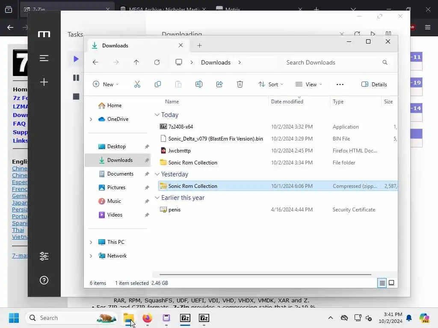Collapse the Yesterday group
438x328 pixels.
click(157, 174)
